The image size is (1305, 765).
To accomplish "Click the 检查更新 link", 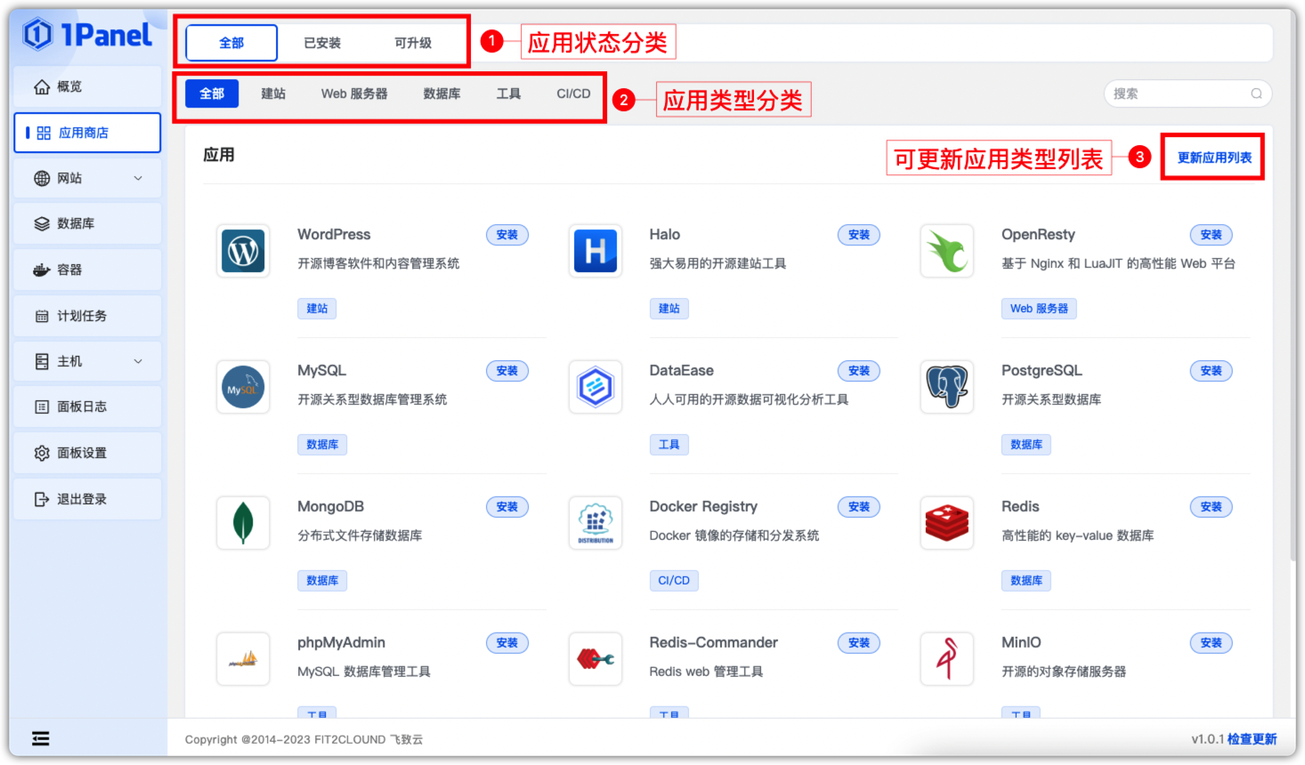I will 1252,739.
